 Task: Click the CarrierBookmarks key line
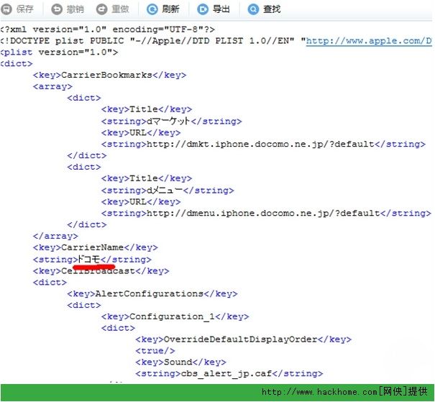pos(109,75)
